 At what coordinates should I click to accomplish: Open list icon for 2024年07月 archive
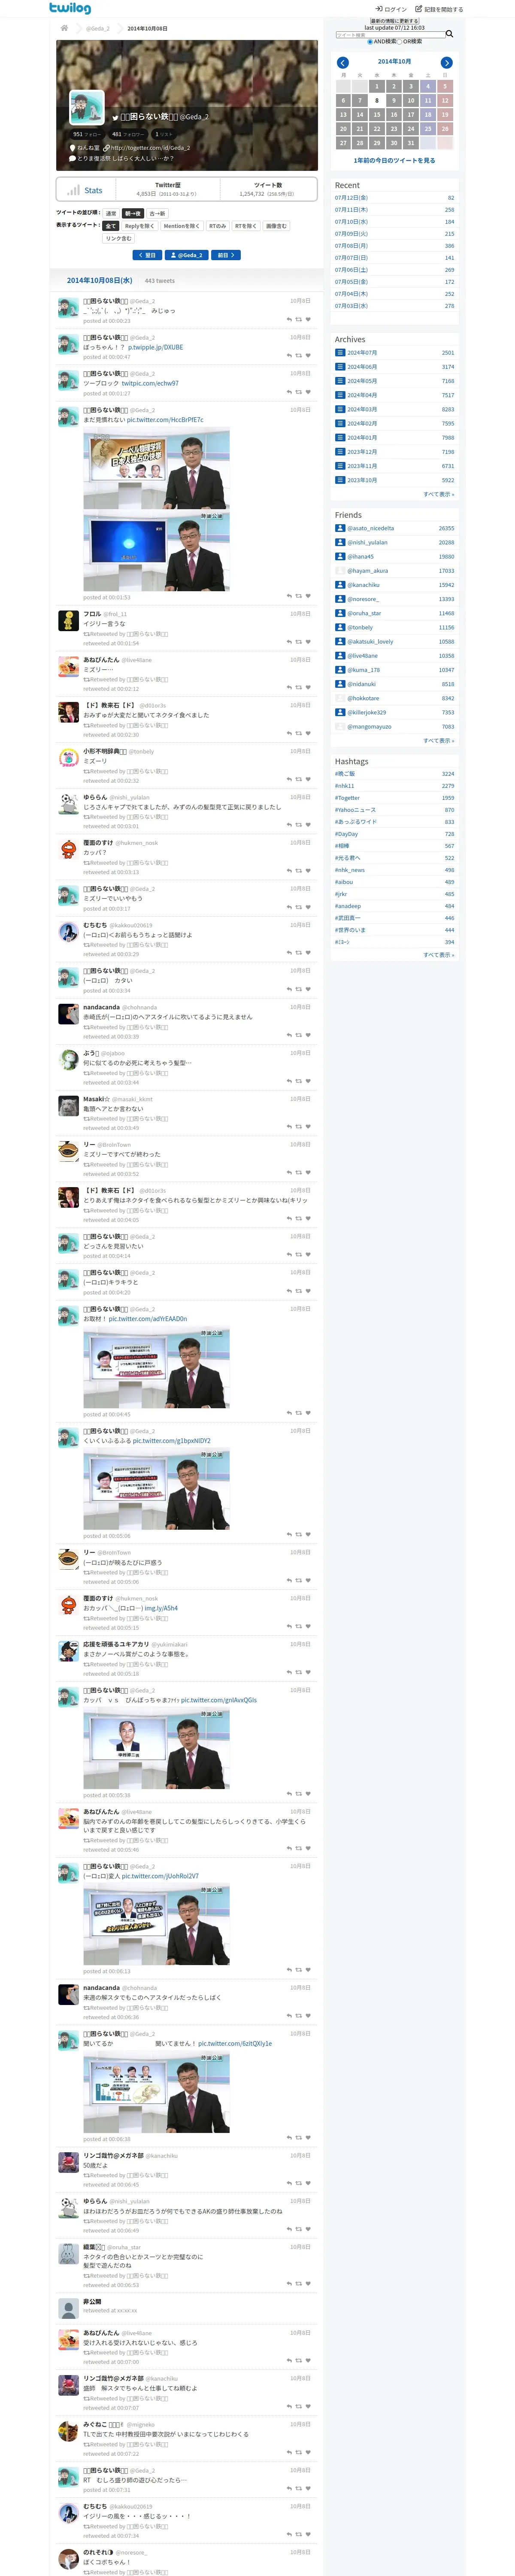(x=340, y=353)
